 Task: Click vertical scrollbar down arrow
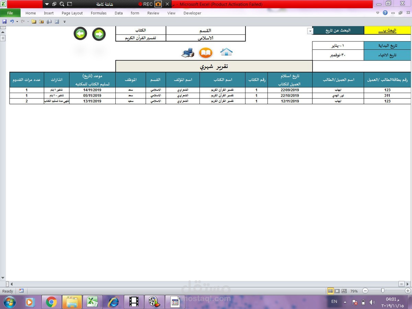click(x=3, y=277)
